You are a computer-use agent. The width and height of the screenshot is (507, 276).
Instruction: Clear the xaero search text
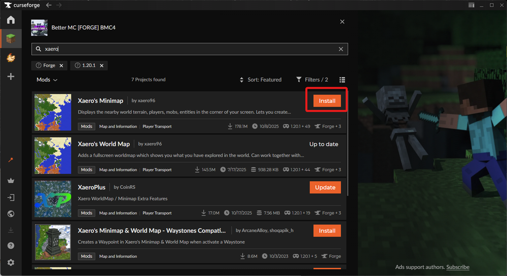(341, 49)
